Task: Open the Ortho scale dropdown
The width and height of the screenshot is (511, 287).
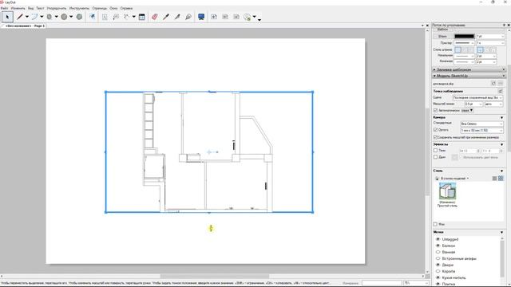Action: coord(482,131)
